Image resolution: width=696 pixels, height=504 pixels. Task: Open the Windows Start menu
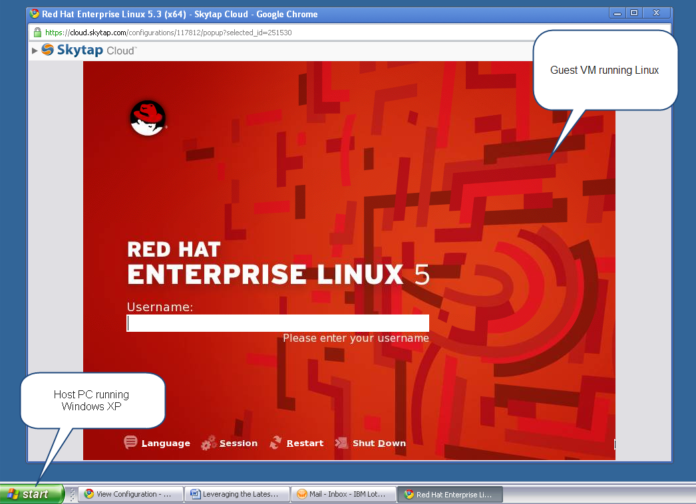pyautogui.click(x=31, y=493)
